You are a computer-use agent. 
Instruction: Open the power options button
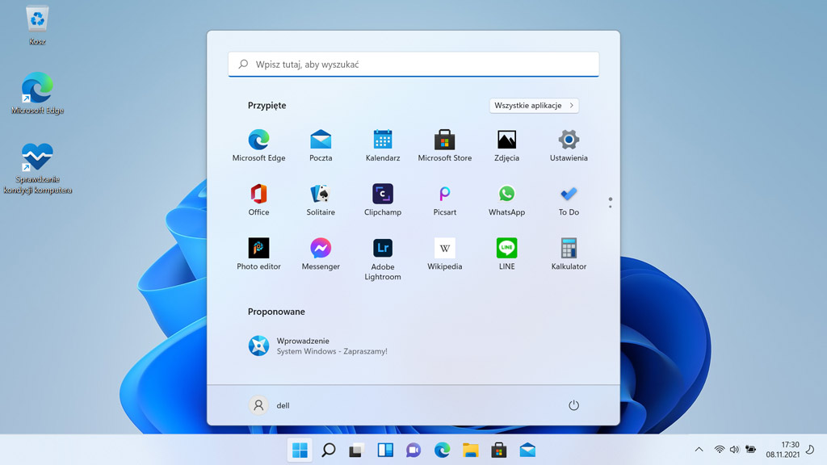[x=574, y=404]
